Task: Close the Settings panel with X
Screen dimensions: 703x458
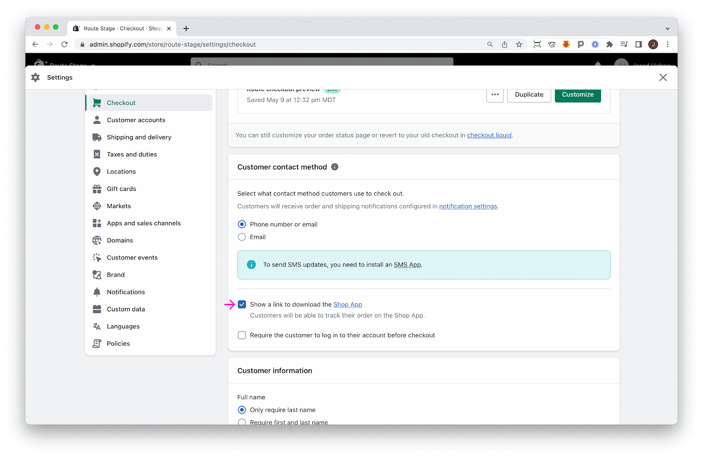Action: pos(663,77)
